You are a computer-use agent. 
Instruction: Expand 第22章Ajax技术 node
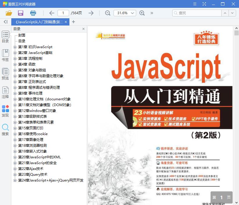click(x=15, y=169)
